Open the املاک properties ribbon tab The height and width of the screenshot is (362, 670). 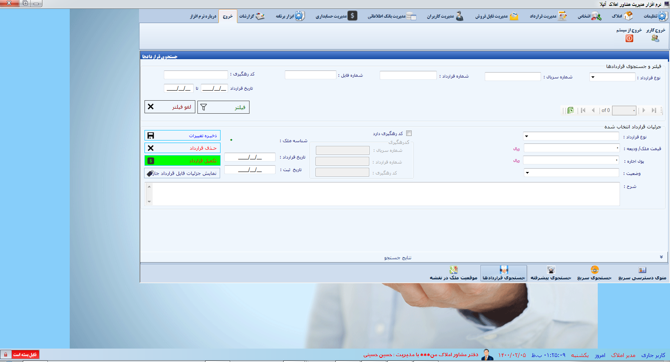coord(622,16)
